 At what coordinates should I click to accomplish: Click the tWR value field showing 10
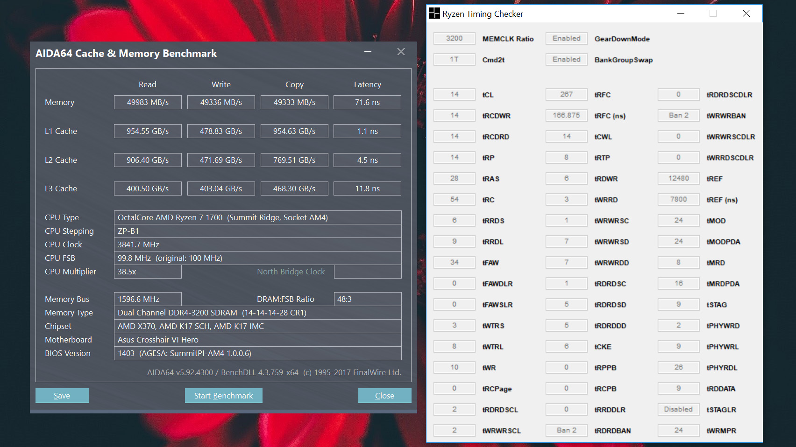(455, 367)
